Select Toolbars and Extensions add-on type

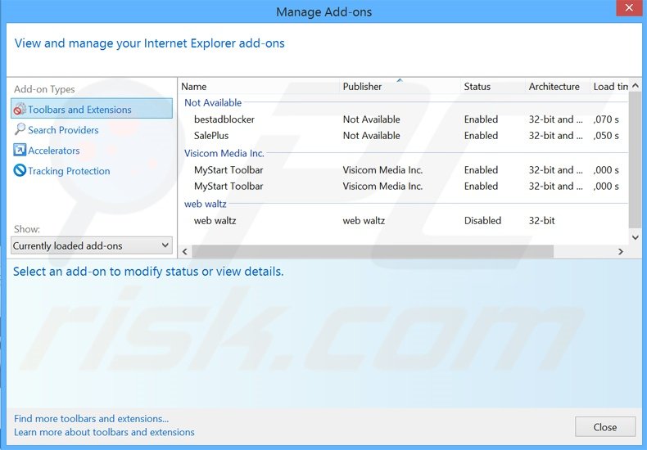coord(92,109)
